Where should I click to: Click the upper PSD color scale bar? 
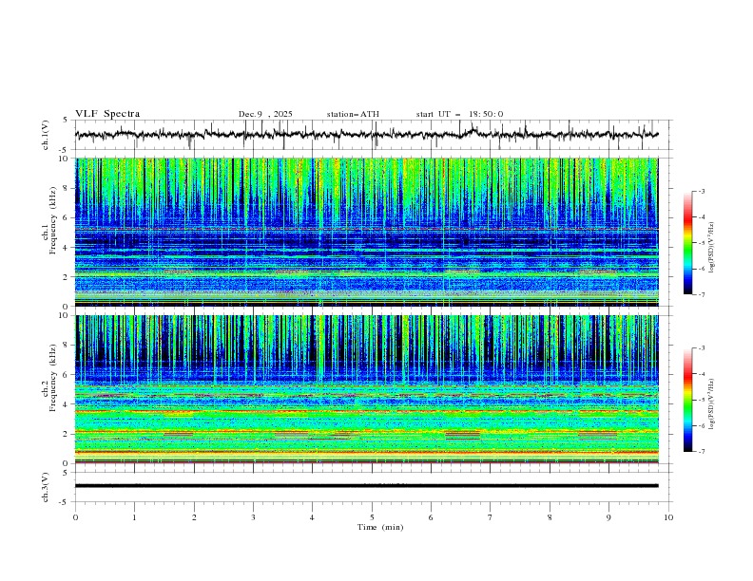688,243
